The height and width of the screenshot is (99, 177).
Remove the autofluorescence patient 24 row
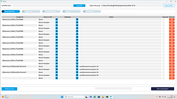(x=172, y=69)
